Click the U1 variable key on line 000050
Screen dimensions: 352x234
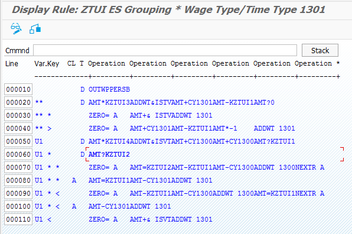click(38, 141)
